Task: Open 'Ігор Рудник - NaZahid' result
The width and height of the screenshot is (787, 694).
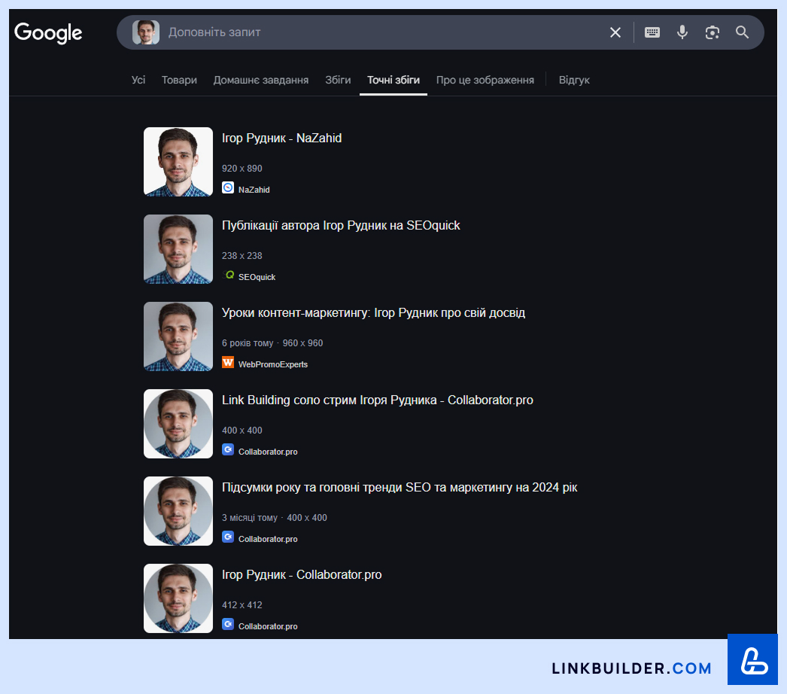Action: 281,138
